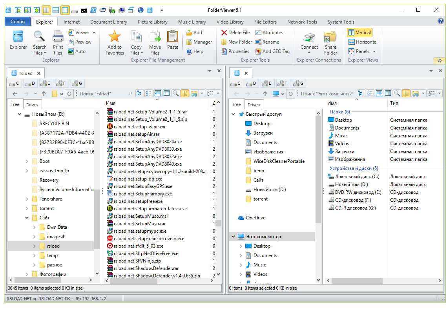Click the Delete File button
Image resolution: width=447 pixels, height=310 pixels.
click(235, 33)
